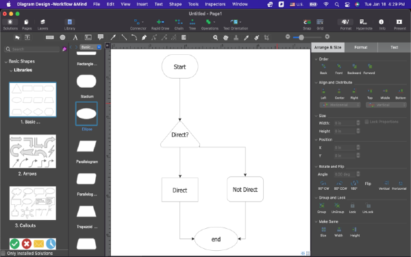Open the Inspectors menu
This screenshot has width=411, height=257.
215,4
